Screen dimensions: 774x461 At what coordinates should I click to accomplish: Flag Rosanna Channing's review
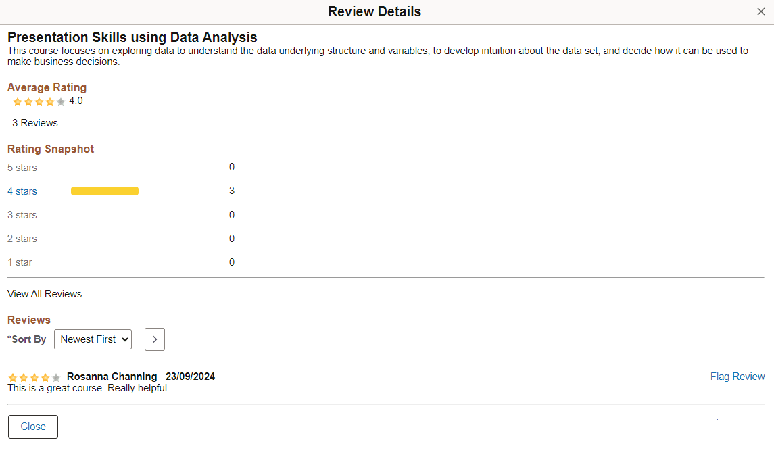[737, 377]
